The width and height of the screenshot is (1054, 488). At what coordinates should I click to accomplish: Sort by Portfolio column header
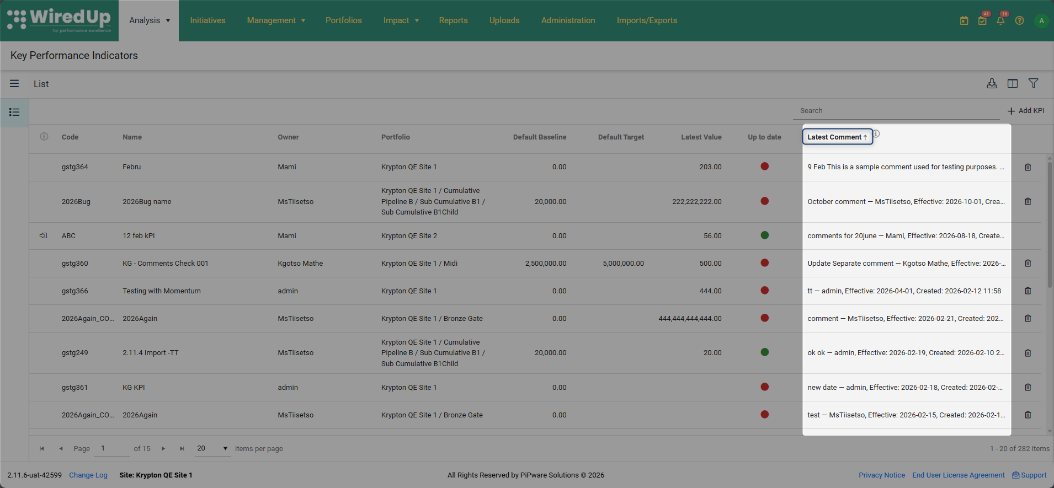pos(396,137)
